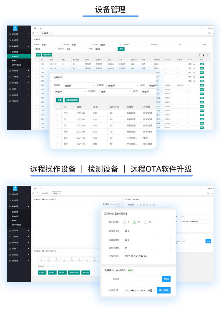
Task: Open 在线状态 dropdown in enlarged device list panel
Action: click(x=116, y=92)
